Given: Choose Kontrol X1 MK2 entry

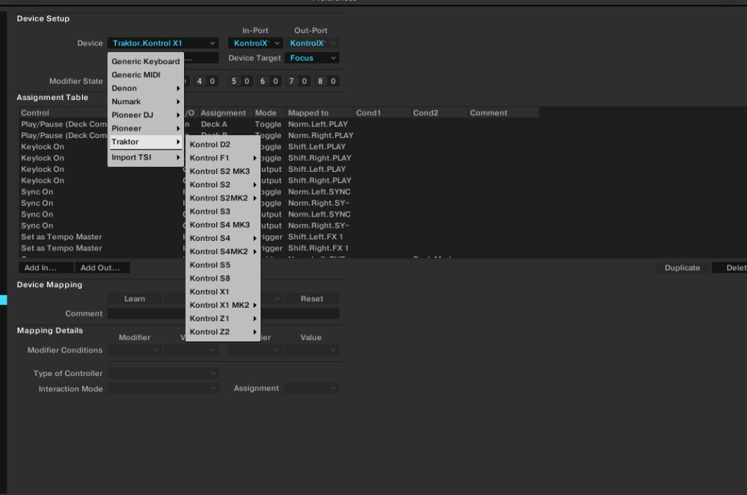Looking at the screenshot, I should click(223, 305).
